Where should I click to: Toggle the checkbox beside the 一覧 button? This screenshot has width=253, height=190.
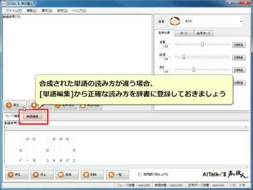tap(140, 175)
